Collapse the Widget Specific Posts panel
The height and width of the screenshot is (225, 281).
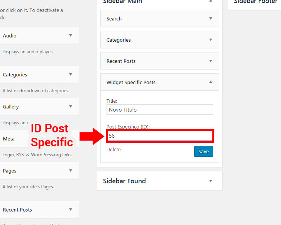211,82
